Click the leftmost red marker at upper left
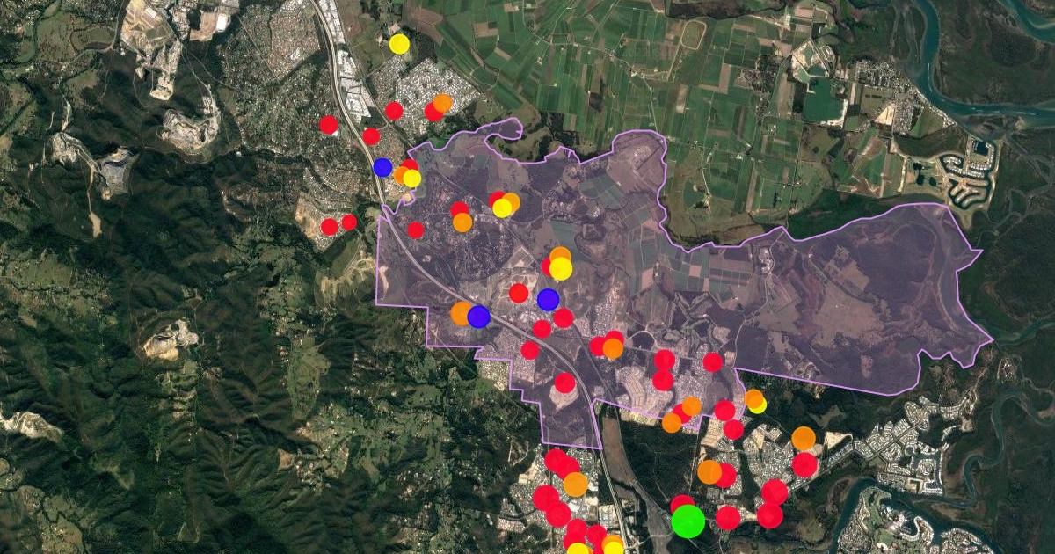This screenshot has width=1055, height=554. tap(328, 125)
